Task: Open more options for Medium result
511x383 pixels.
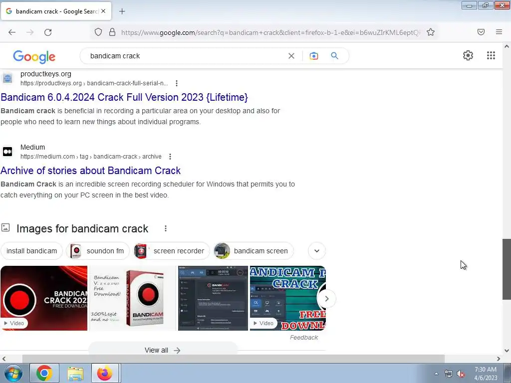Action: coord(170,157)
